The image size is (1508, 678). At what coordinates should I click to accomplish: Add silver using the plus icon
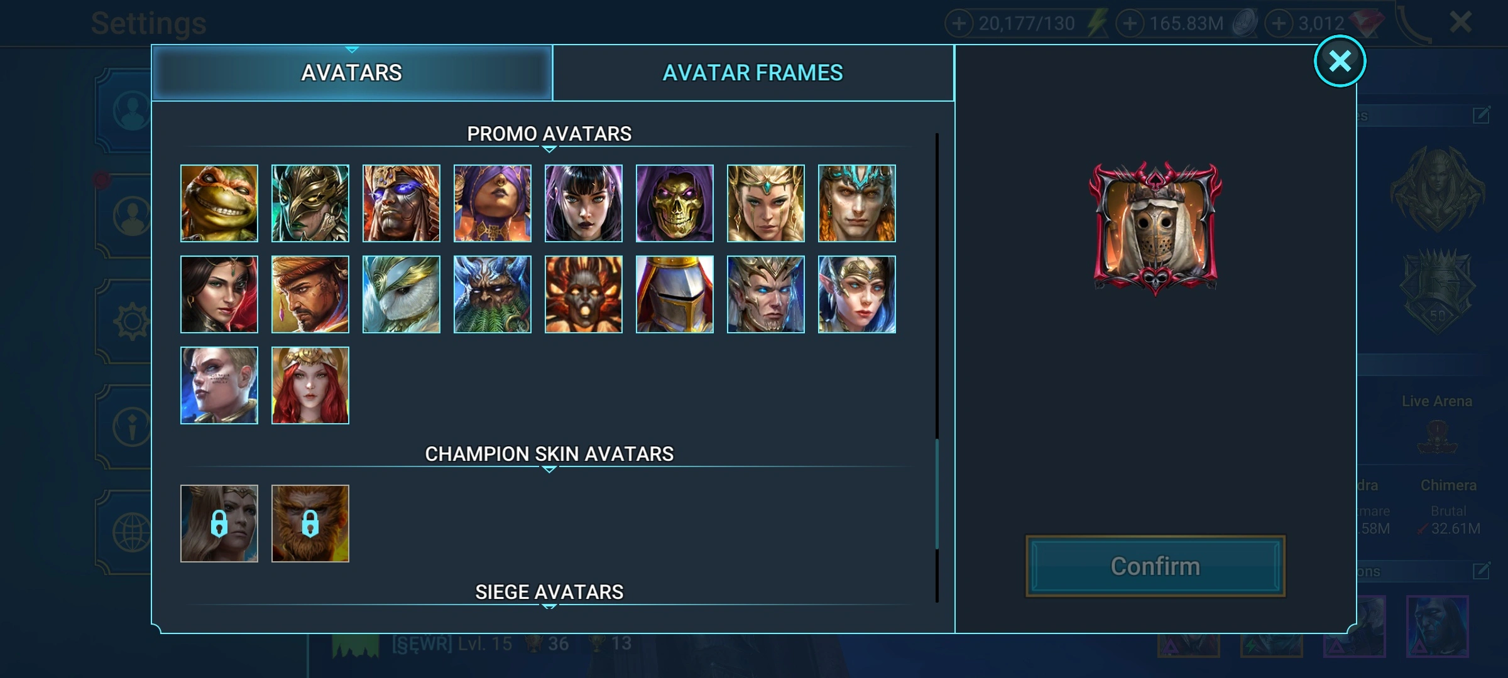(x=1130, y=24)
